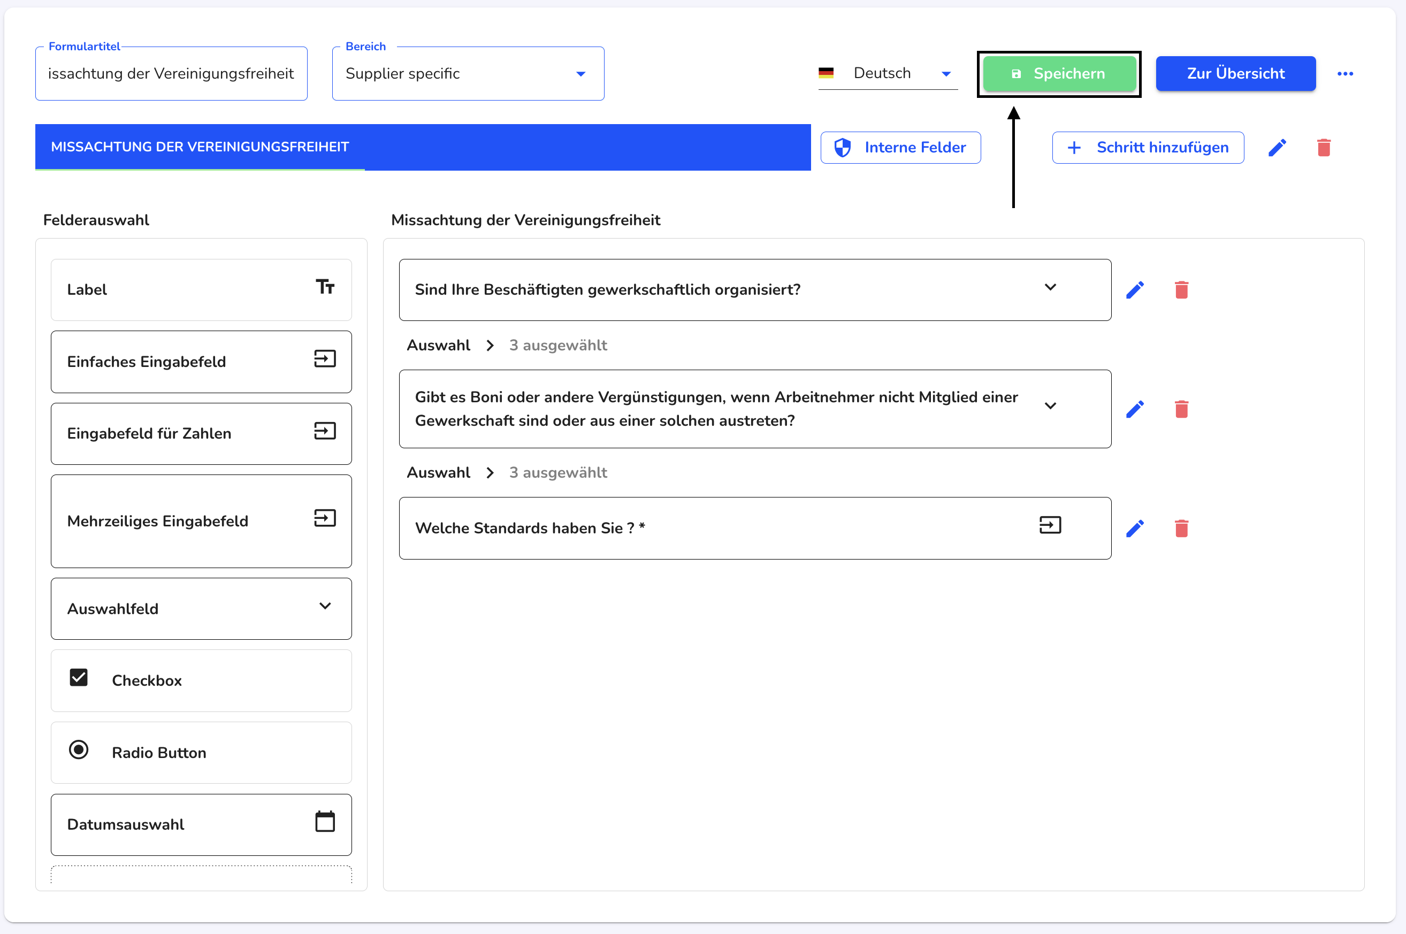Delete the step with the trash icon beside Schritt hinzufügen

[x=1323, y=148]
